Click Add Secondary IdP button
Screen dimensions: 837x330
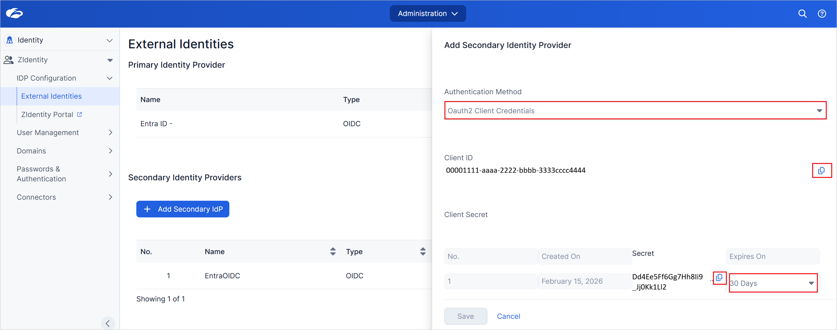[183, 209]
